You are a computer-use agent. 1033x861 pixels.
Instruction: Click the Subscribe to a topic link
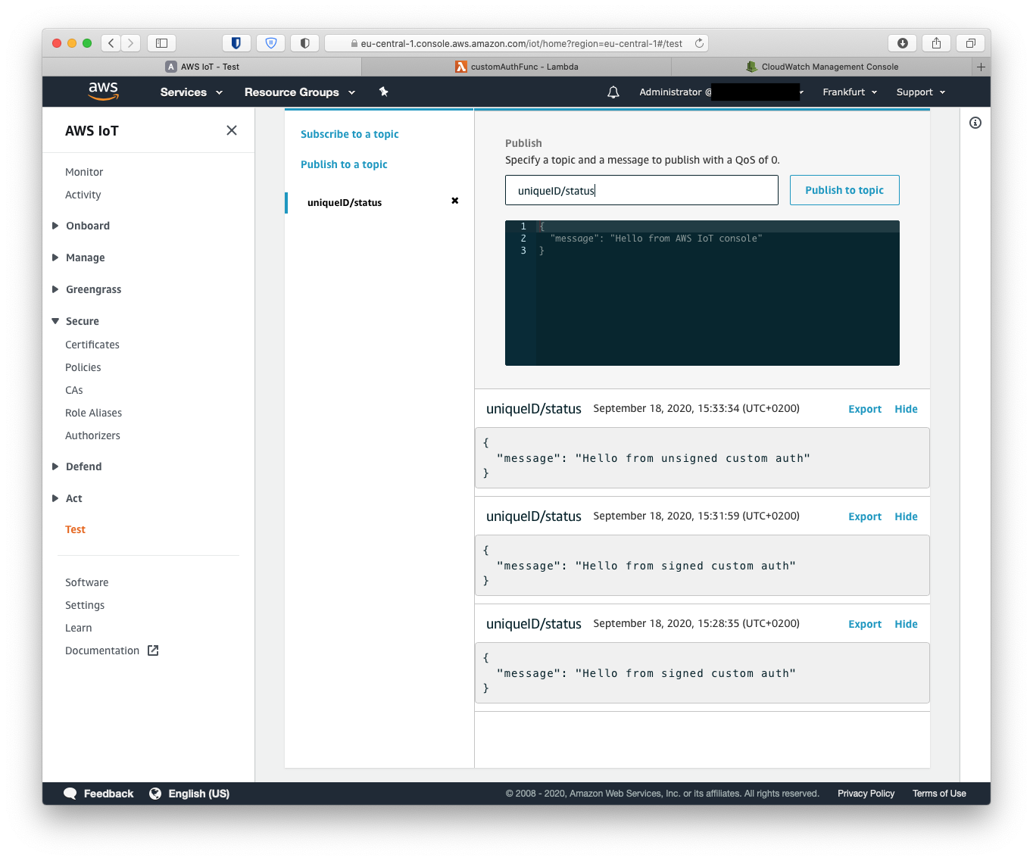[350, 134]
